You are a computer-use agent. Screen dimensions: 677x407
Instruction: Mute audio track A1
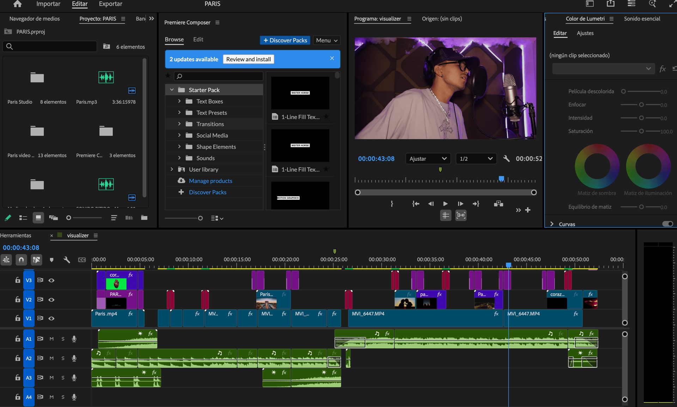[51, 339]
